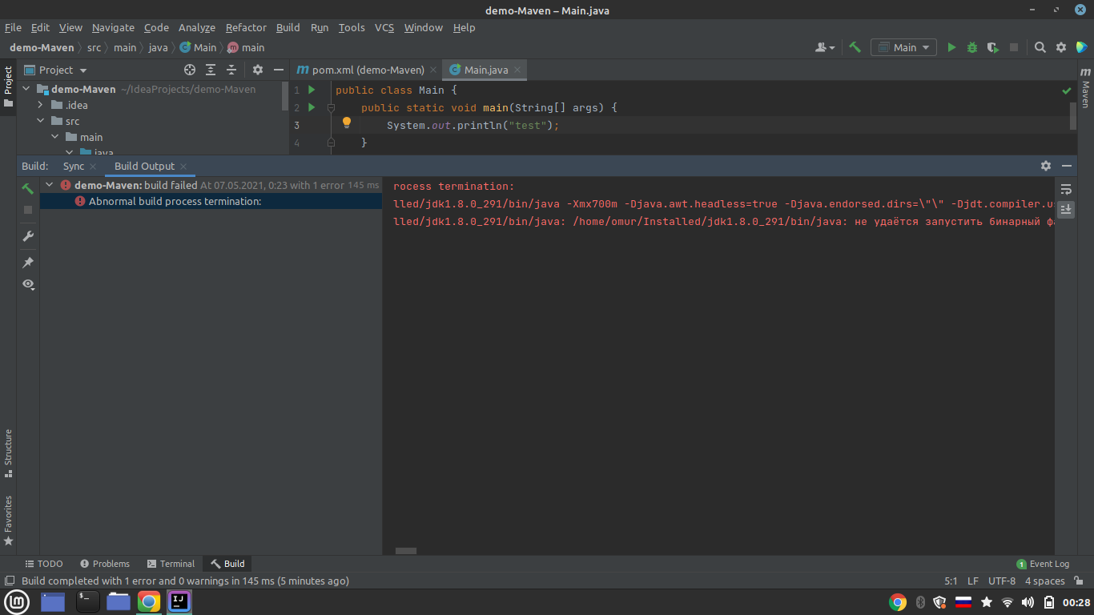This screenshot has height=615, width=1094.
Task: Select Opened File locate target icon in Project panel
Action: [190, 70]
